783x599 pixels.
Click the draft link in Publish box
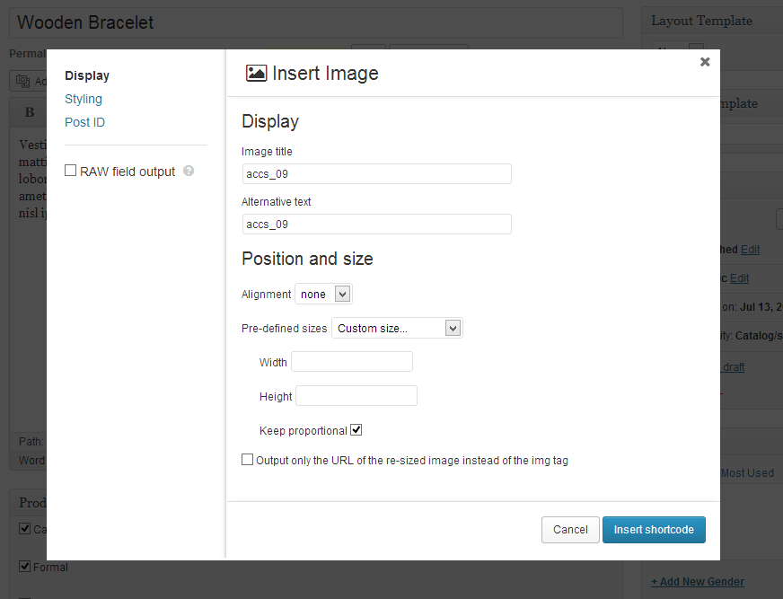pos(734,367)
